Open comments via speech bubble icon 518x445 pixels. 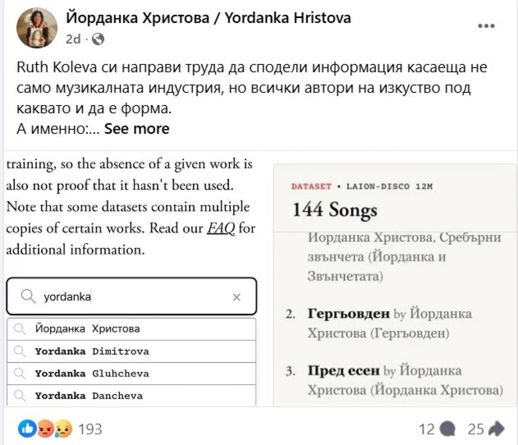pyautogui.click(x=448, y=429)
